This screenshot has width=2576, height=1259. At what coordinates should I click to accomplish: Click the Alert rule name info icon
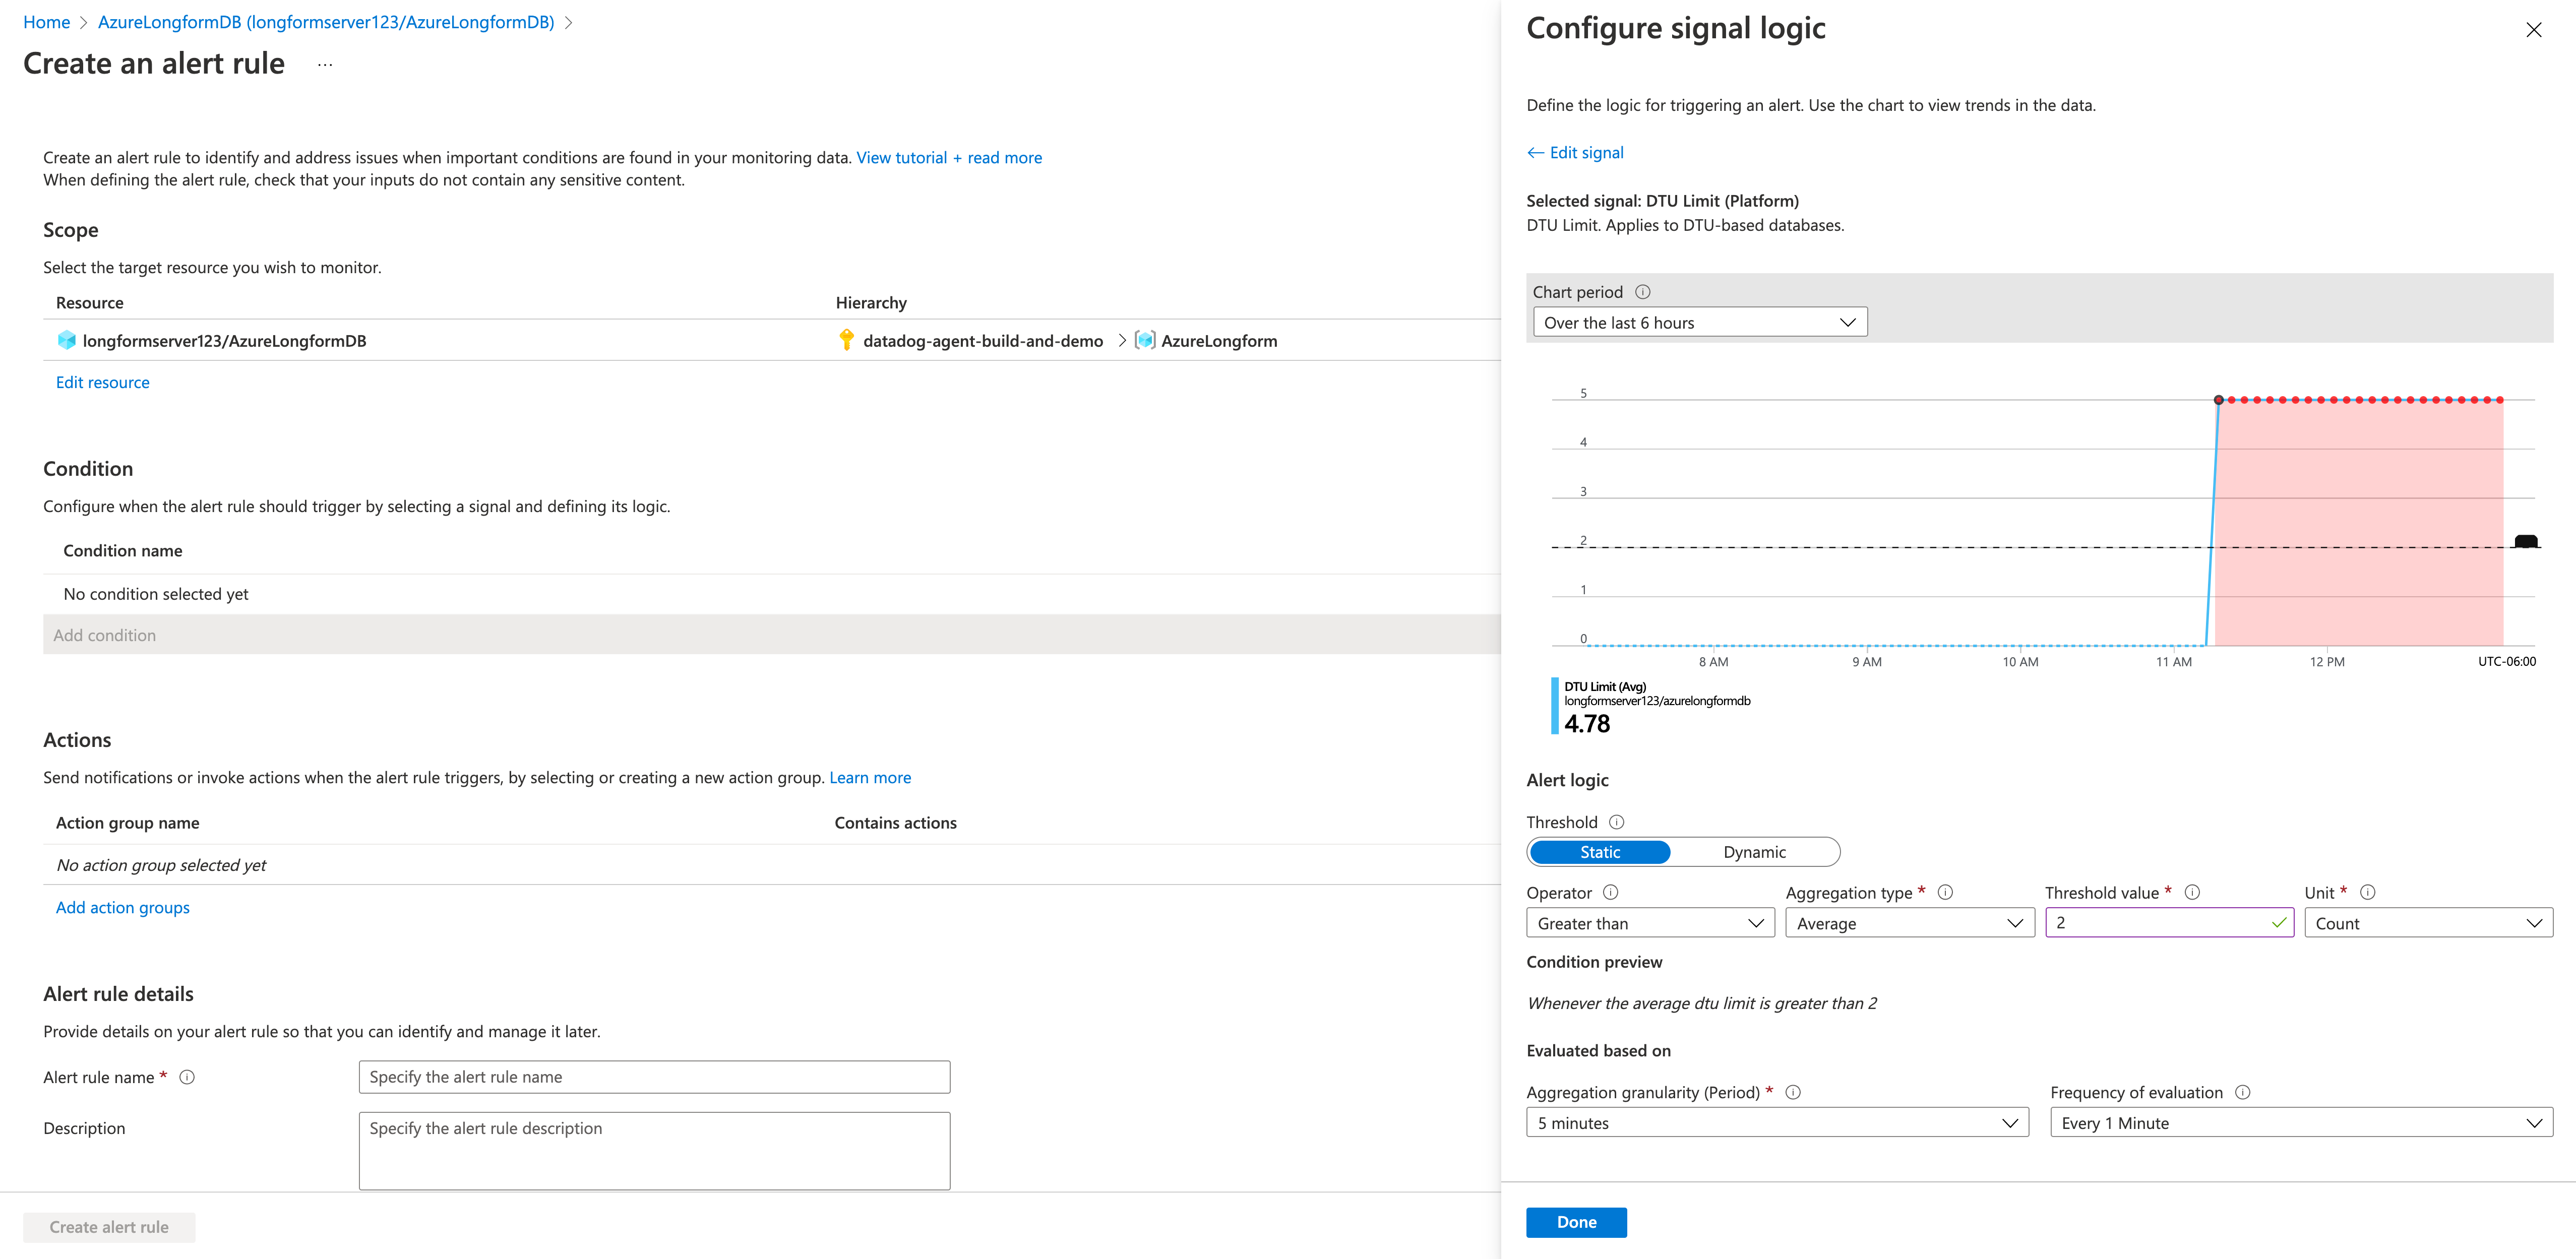188,1077
